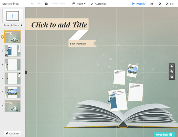Click the redo arrow icon
Viewport: 178px width, 137px height.
click(38, 4)
